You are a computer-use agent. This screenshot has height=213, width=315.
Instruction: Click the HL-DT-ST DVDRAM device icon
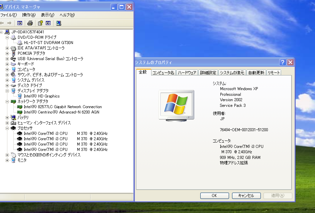[x=20, y=42]
